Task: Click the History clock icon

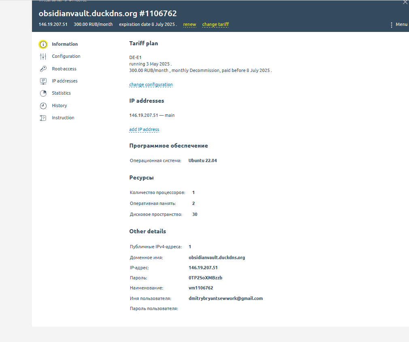Action: [x=43, y=106]
